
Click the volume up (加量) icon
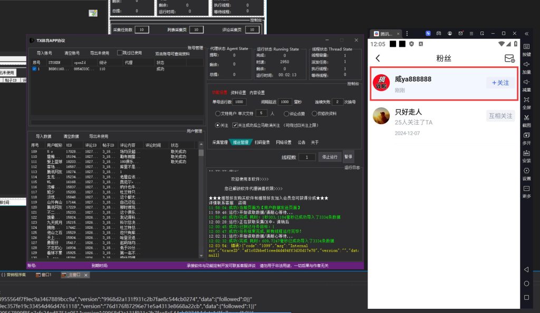526,64
